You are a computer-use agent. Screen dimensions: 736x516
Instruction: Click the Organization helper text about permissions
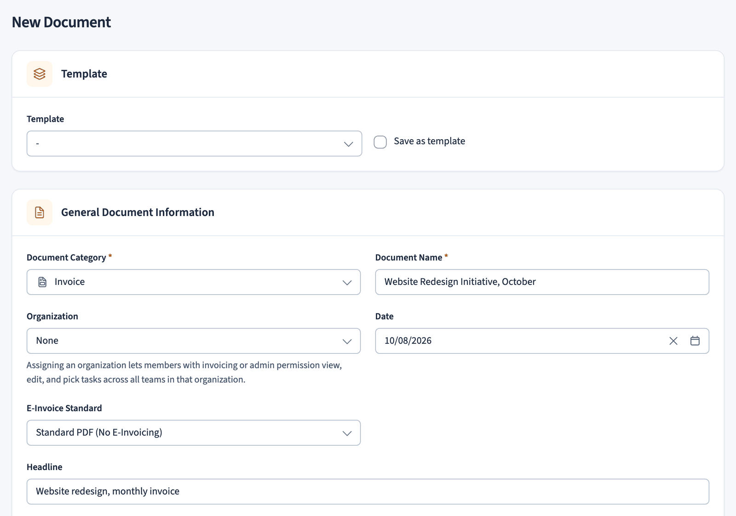184,372
